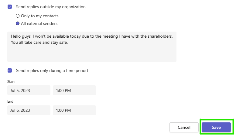Expand the End time 1:00 PM dropdown
This screenshot has height=140, width=236.
[74, 110]
